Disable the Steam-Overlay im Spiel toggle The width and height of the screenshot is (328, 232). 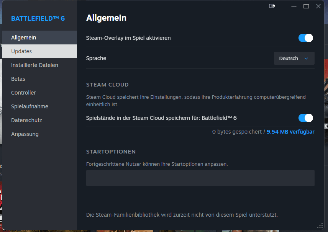click(x=306, y=38)
